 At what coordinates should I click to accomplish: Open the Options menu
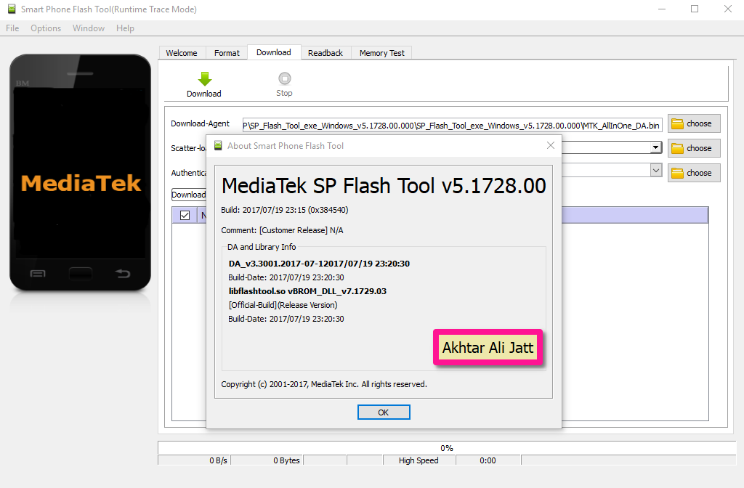(46, 28)
